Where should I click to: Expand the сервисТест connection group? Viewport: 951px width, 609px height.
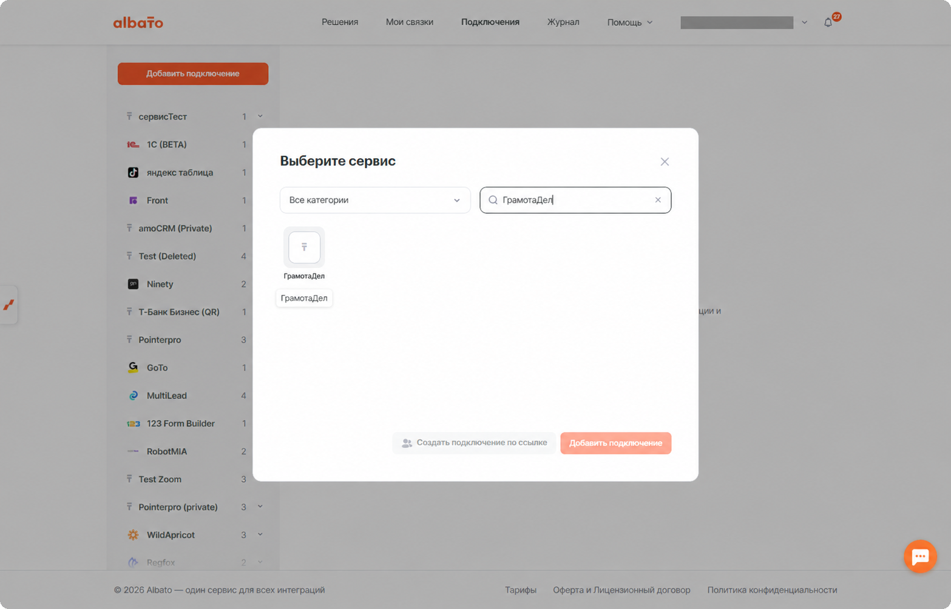point(260,116)
